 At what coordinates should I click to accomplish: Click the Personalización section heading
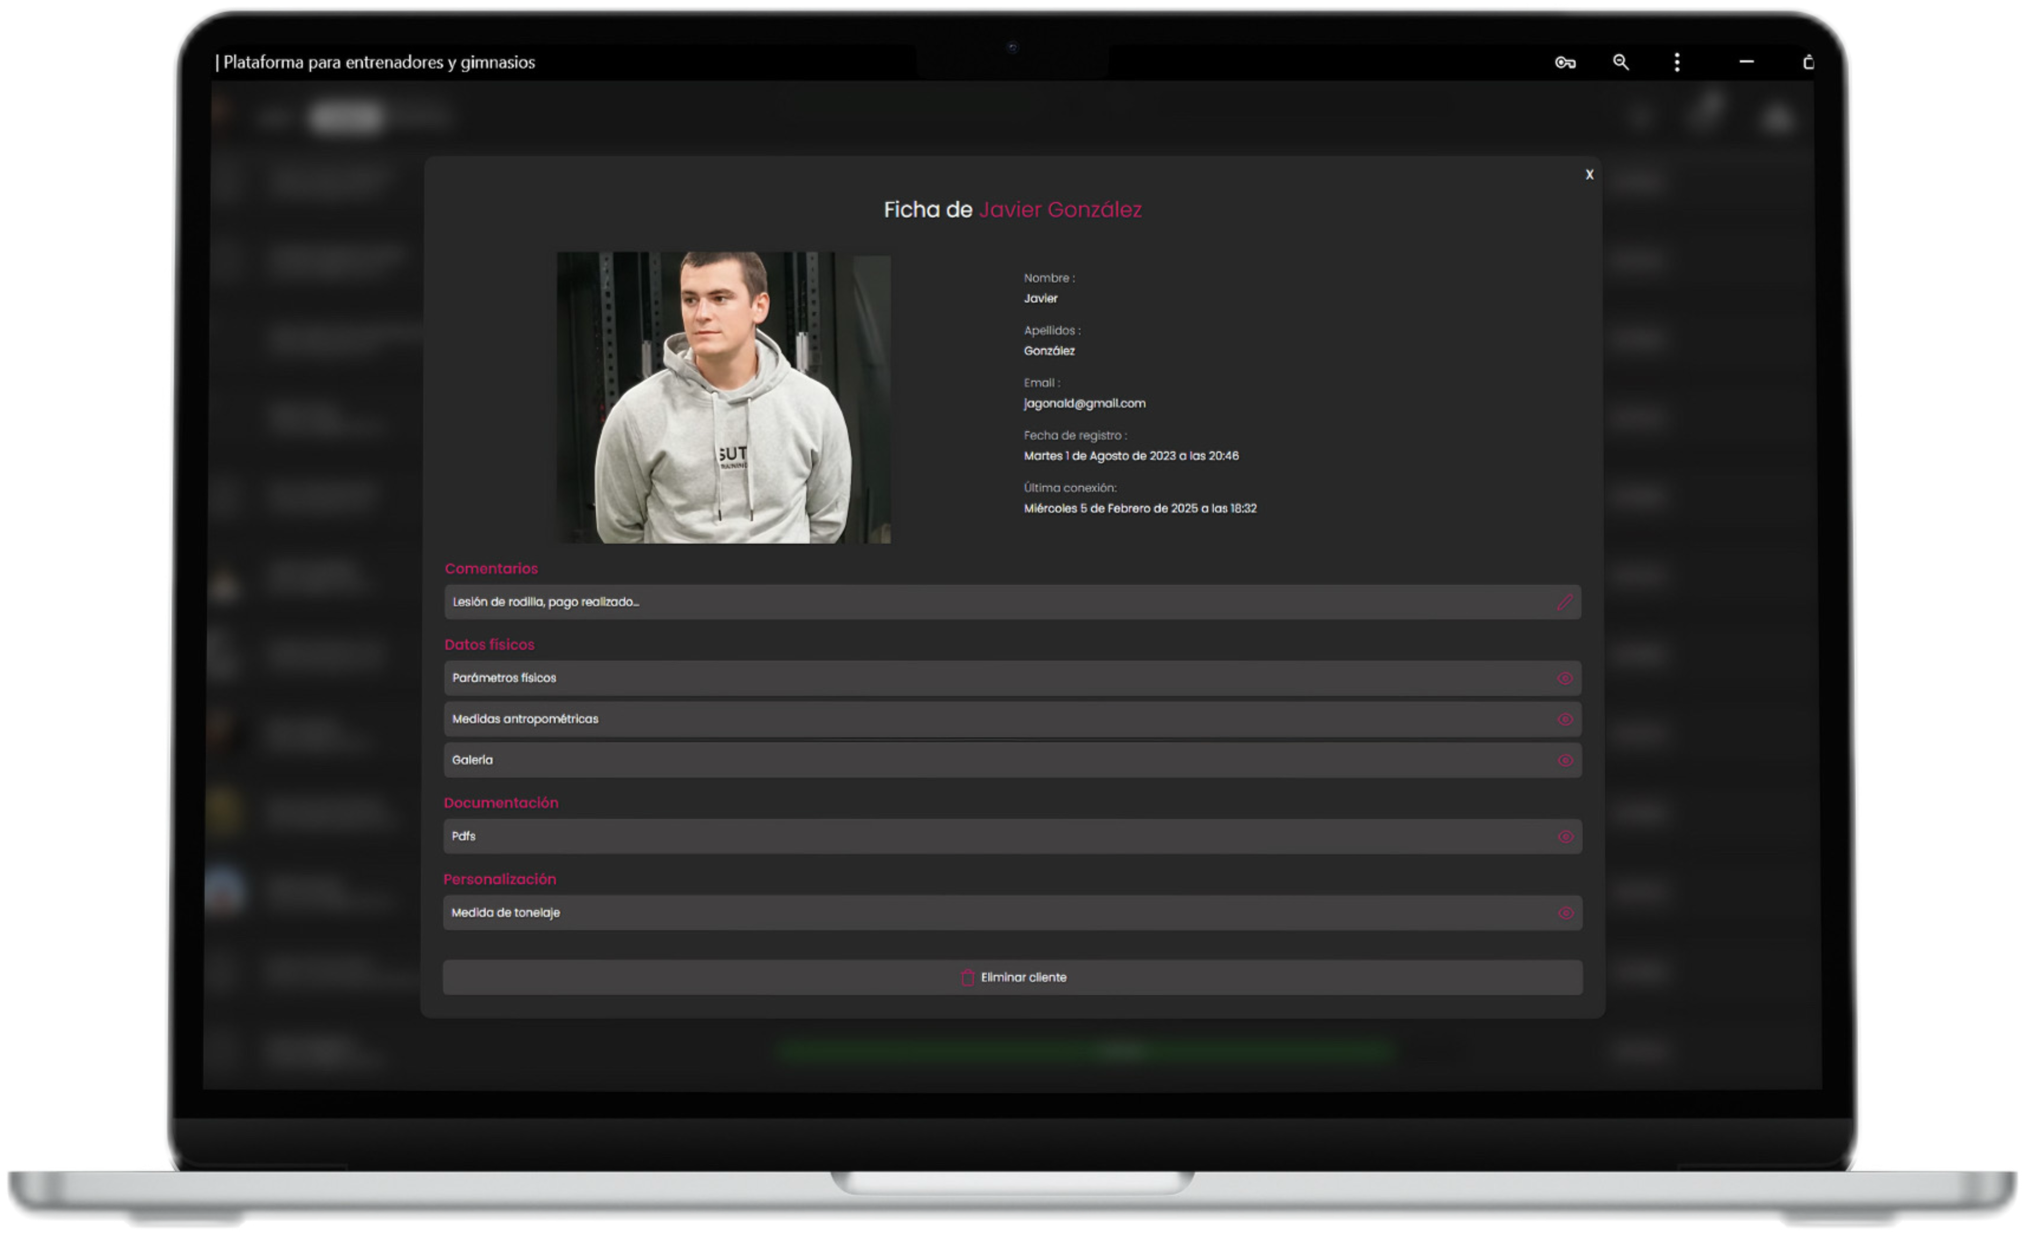(500, 880)
